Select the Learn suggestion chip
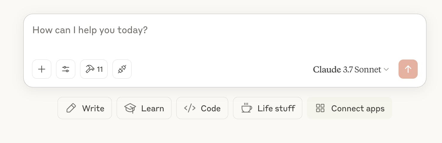 point(144,108)
